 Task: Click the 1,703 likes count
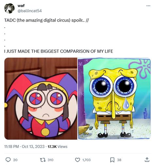86,160
